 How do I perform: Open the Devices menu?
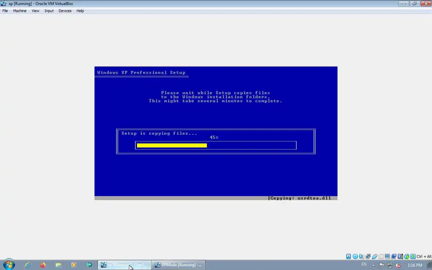pyautogui.click(x=65, y=11)
